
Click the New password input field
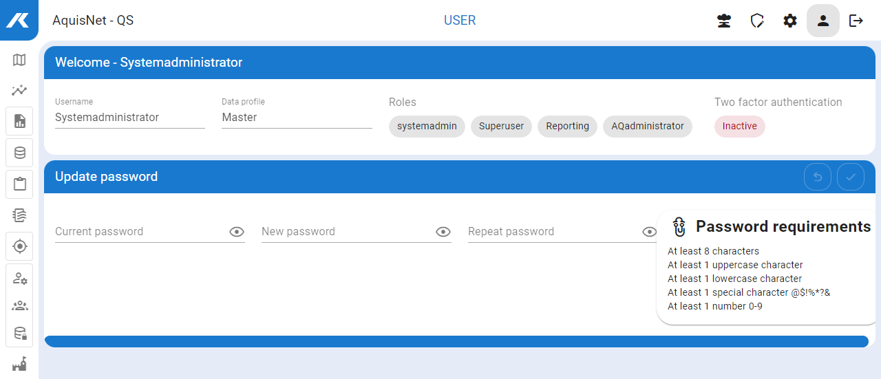pos(346,232)
